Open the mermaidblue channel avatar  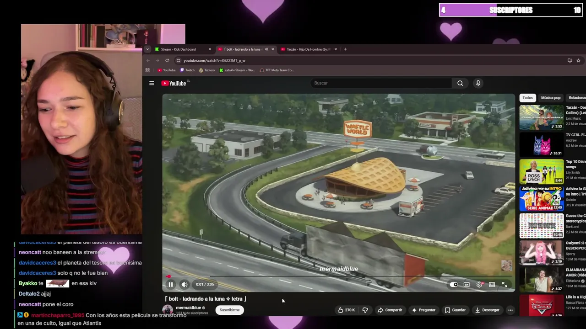(x=168, y=310)
